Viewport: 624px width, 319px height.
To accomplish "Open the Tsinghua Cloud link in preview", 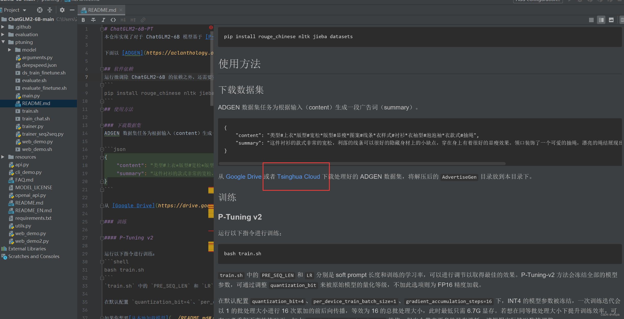I will point(298,176).
